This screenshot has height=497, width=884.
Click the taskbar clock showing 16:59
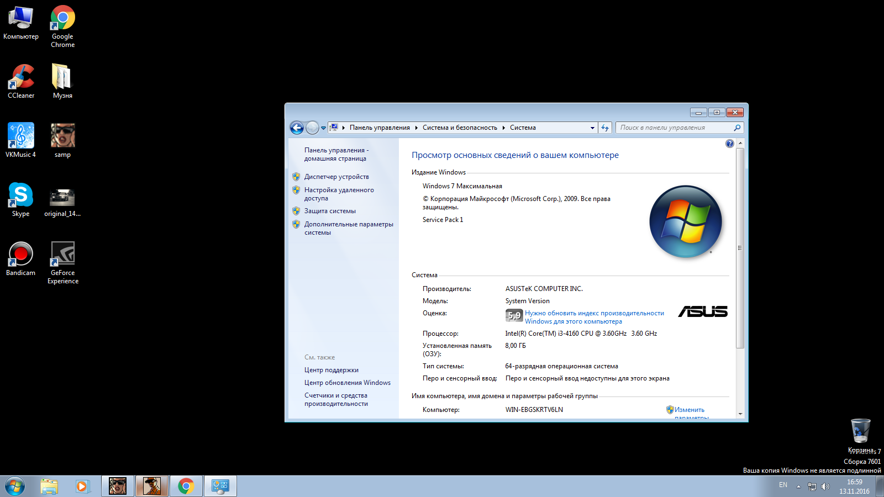854,487
